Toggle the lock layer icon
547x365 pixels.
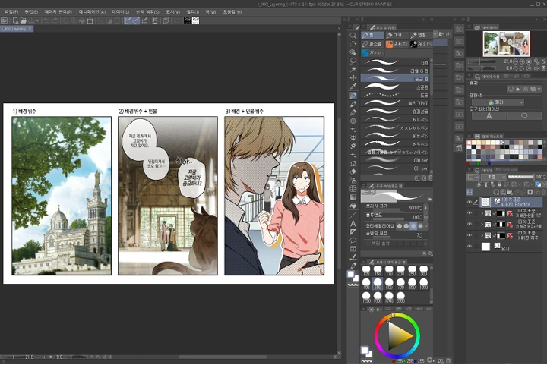[499, 184]
